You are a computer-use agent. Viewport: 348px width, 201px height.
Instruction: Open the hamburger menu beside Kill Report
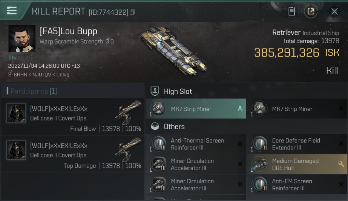tap(12, 10)
